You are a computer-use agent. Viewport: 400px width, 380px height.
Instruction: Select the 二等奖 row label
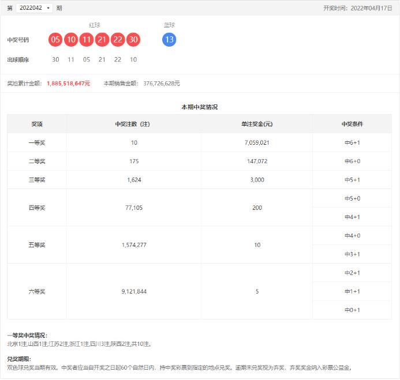click(x=37, y=161)
